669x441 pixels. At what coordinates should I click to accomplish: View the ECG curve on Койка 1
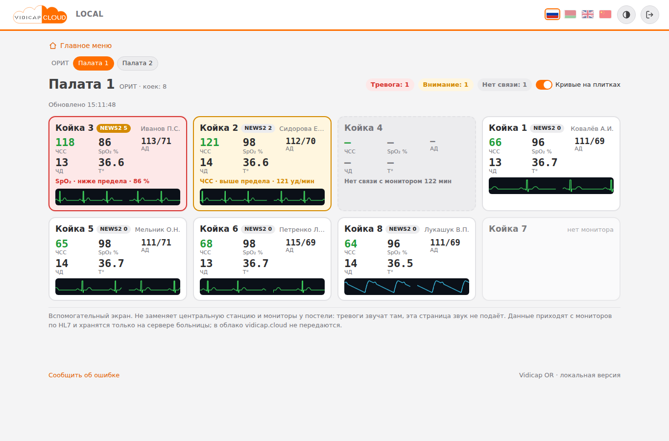point(551,186)
